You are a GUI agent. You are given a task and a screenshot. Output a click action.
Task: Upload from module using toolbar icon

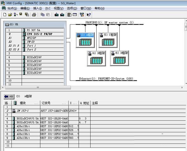click(62, 15)
